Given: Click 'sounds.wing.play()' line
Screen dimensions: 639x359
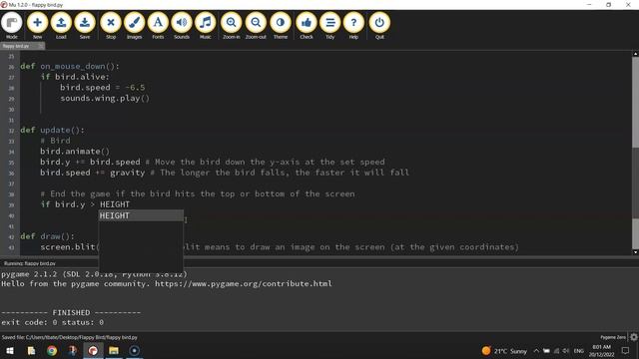Looking at the screenshot, I should pos(105,98).
